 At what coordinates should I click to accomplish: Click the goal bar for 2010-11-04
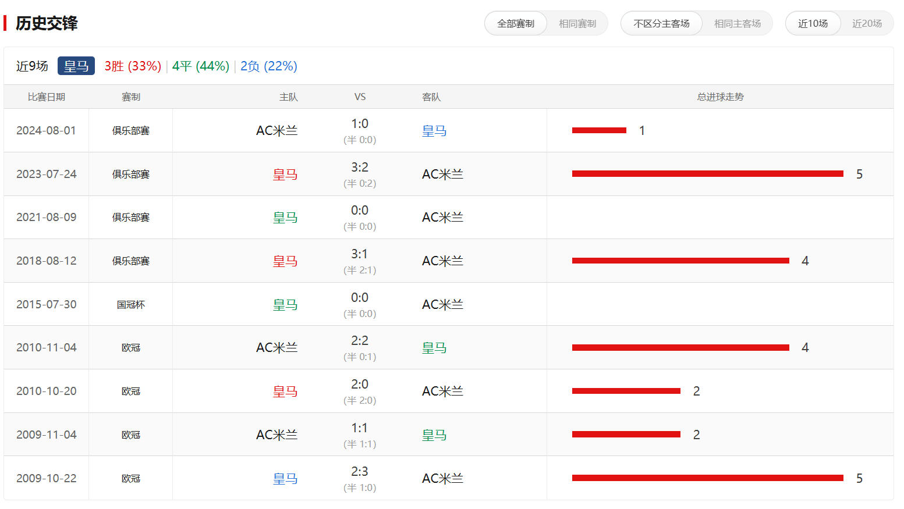(680, 347)
